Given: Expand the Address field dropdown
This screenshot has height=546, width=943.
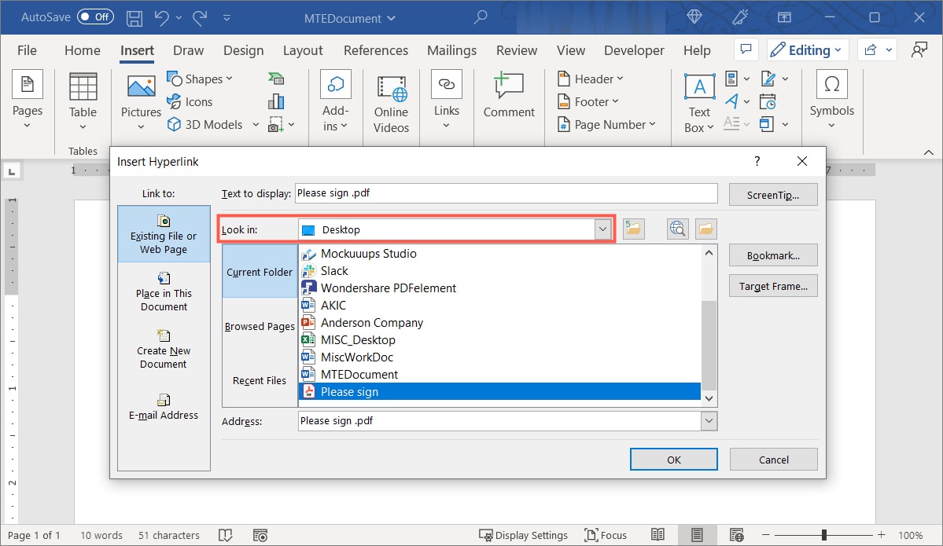Looking at the screenshot, I should pyautogui.click(x=708, y=421).
